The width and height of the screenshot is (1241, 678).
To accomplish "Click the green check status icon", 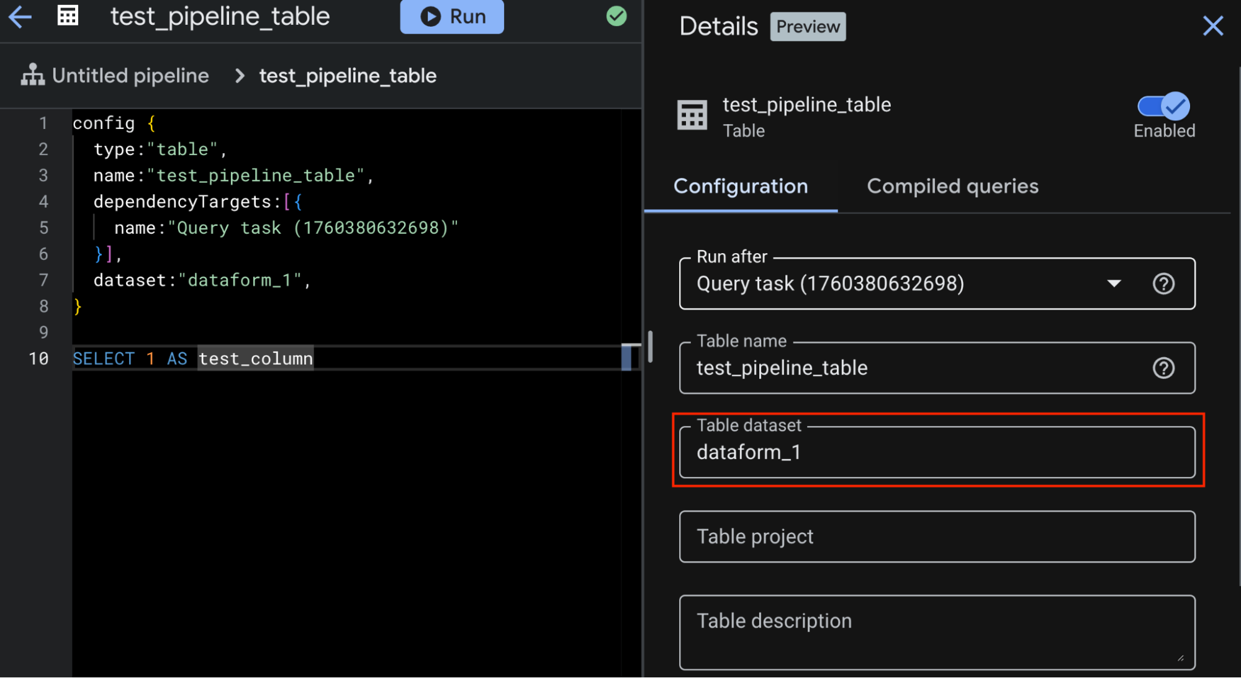I will pyautogui.click(x=616, y=16).
